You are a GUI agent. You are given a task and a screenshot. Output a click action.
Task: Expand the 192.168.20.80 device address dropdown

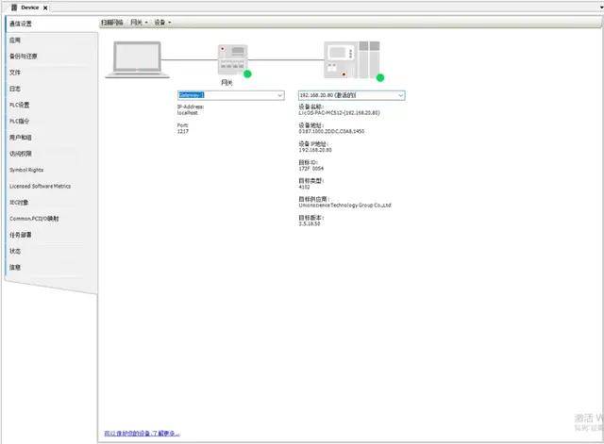(x=400, y=95)
